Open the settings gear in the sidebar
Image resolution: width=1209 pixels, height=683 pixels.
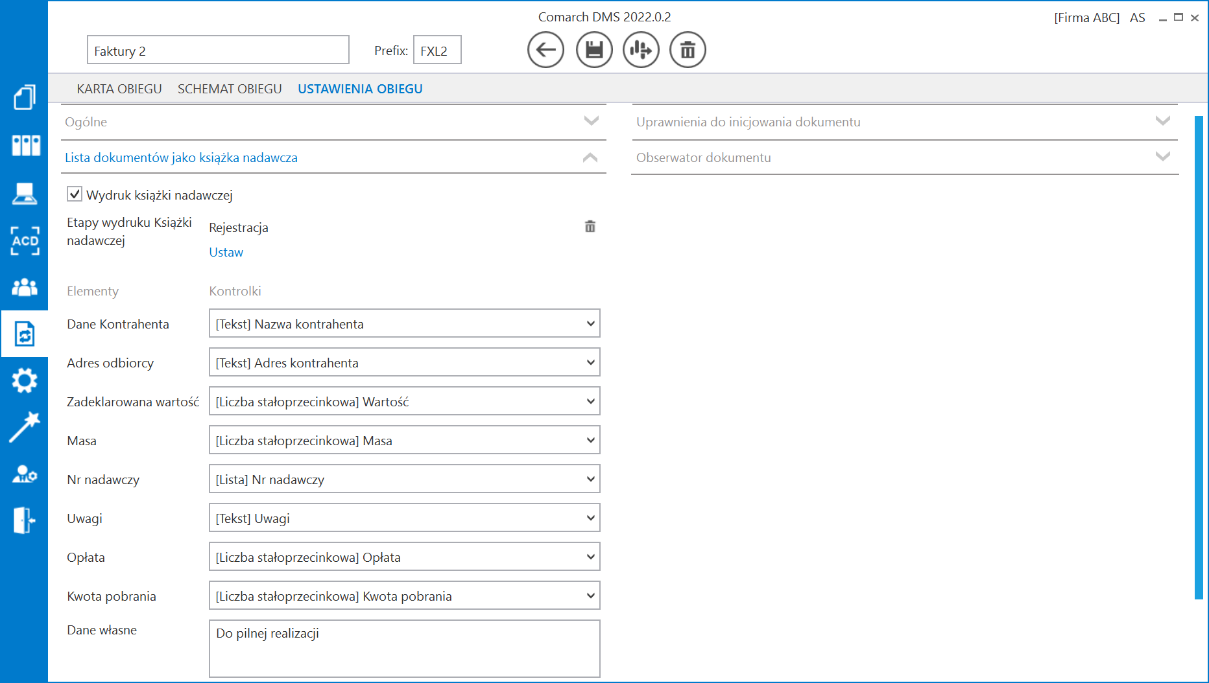[25, 380]
